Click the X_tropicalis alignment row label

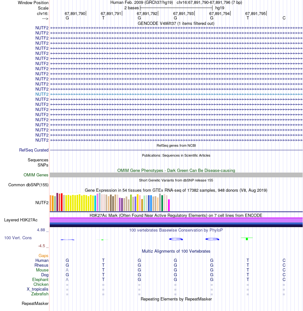(x=38, y=289)
